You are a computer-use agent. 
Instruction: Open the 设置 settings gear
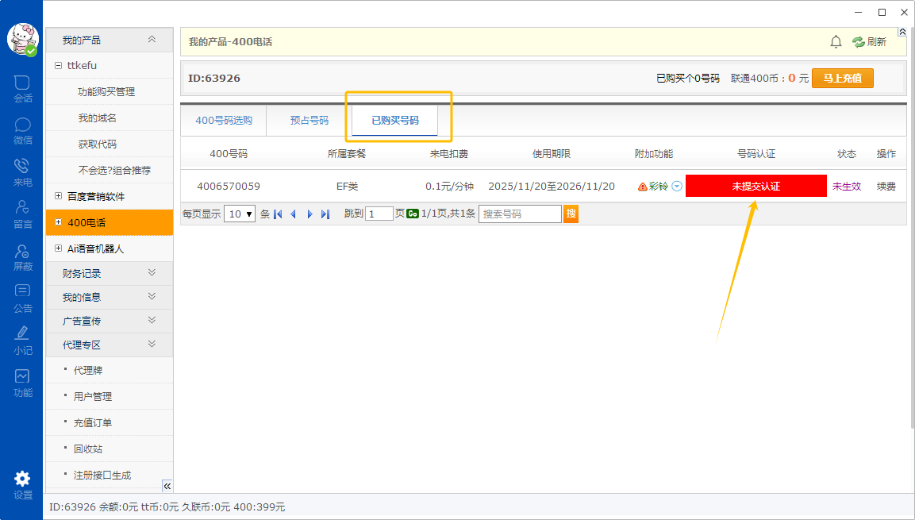22,483
